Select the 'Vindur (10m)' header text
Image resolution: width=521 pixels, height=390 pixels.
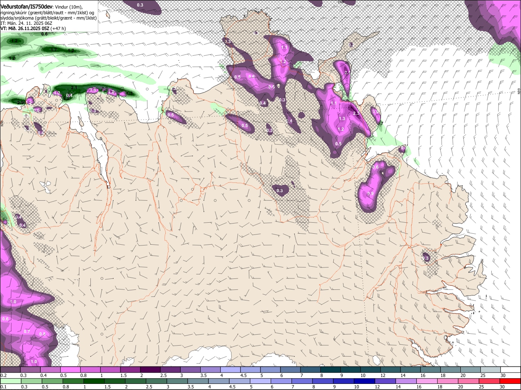(x=69, y=7)
